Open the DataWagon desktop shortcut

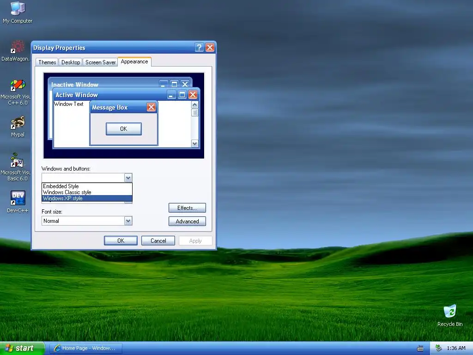(x=15, y=51)
